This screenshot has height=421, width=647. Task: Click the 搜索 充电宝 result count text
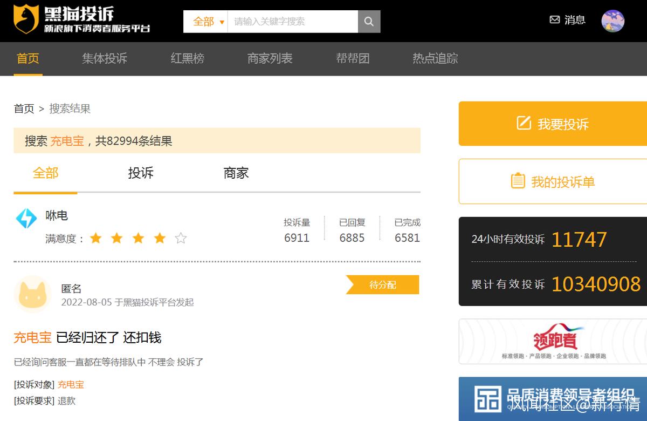[x=99, y=141]
